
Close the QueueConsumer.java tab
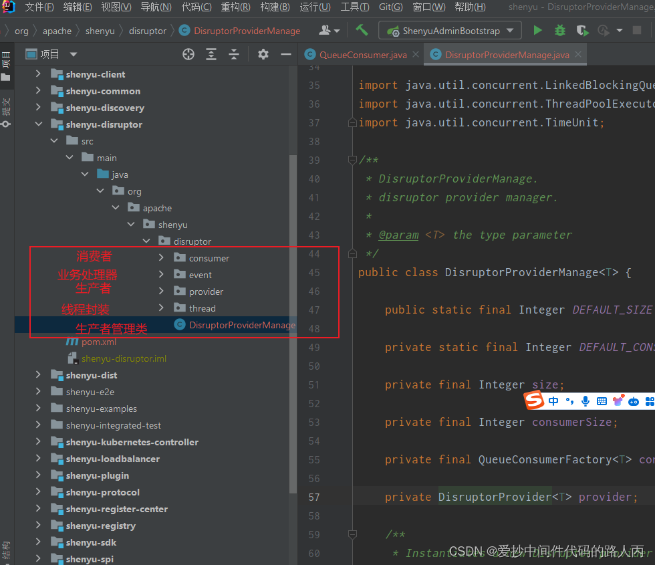point(416,54)
